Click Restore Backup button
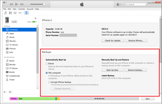The width and height of the screenshot is (162, 104). coord(136,70)
